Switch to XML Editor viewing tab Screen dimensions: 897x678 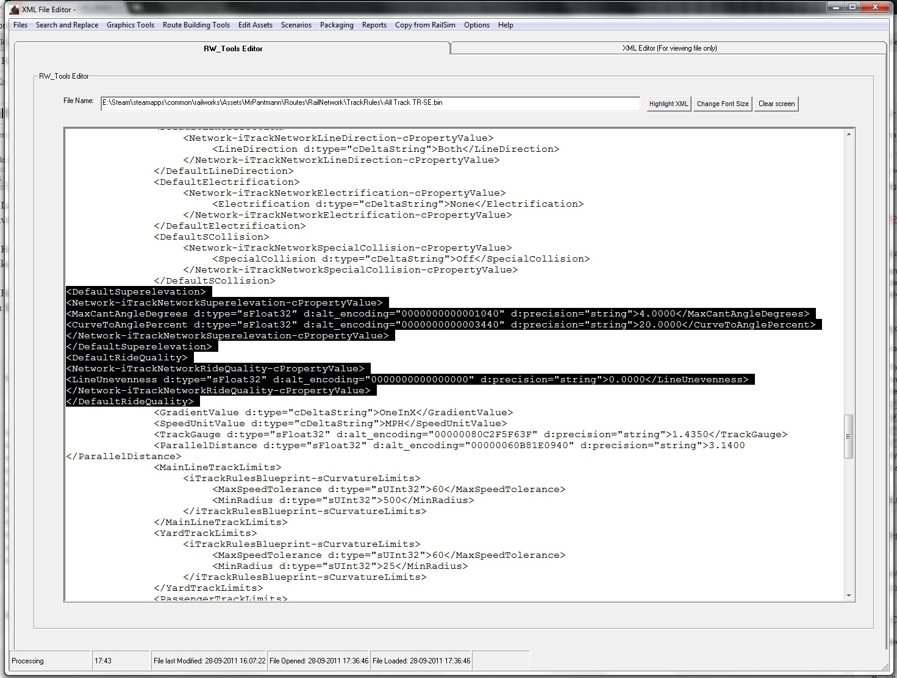(669, 48)
